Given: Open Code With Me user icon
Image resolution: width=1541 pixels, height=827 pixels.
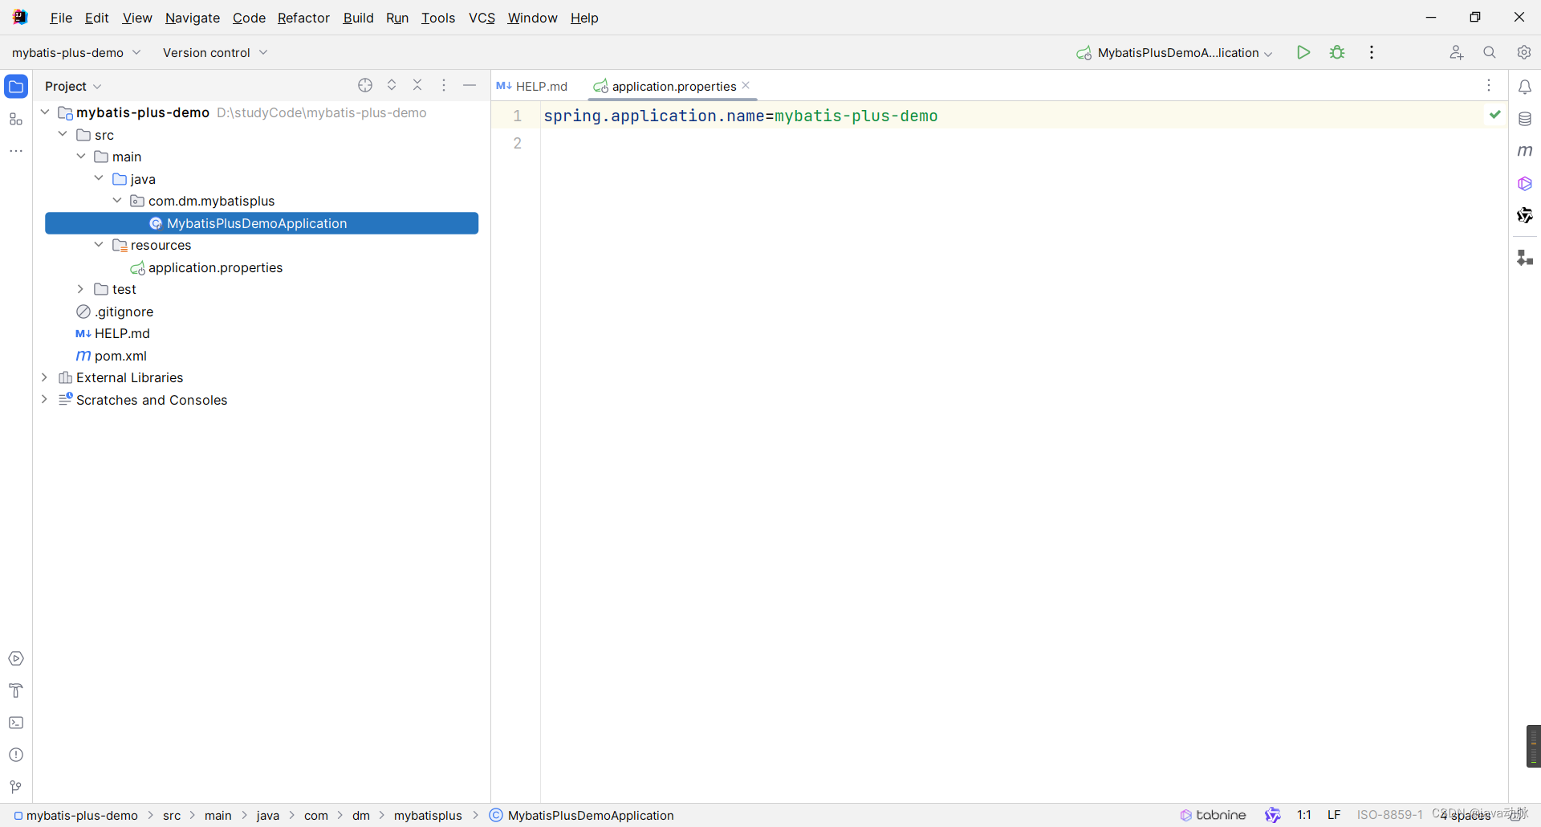Looking at the screenshot, I should click(x=1457, y=52).
